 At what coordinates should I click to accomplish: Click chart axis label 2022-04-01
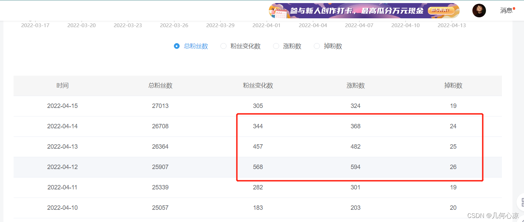click(267, 25)
